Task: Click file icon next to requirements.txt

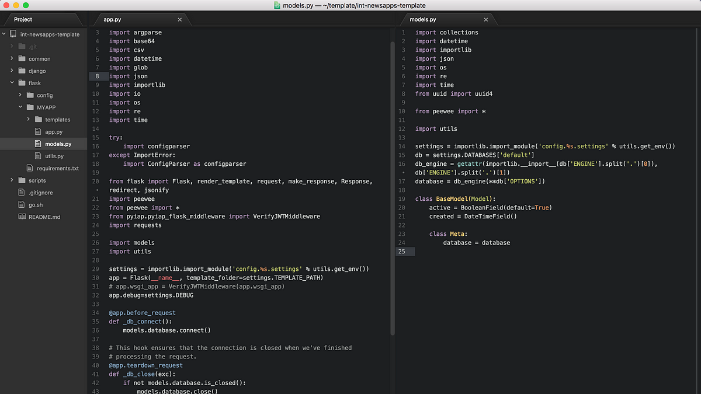Action: 30,168
